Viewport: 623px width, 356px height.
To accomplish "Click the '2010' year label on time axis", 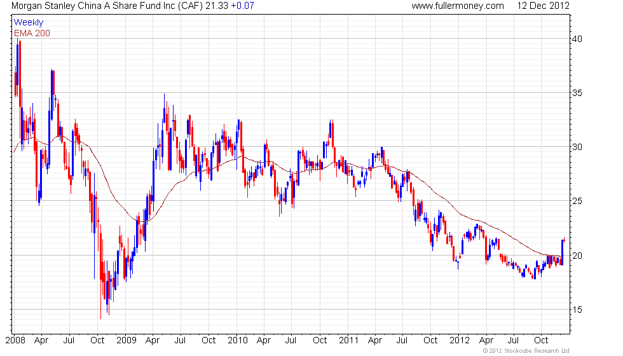I will tap(238, 341).
